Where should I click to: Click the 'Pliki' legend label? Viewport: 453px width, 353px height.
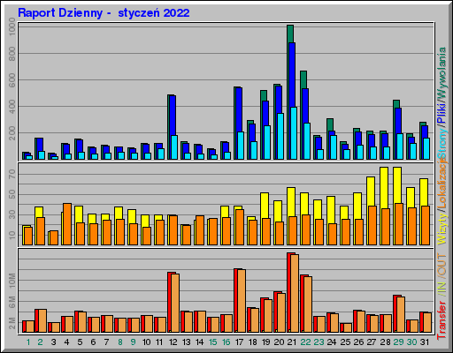coord(442,113)
